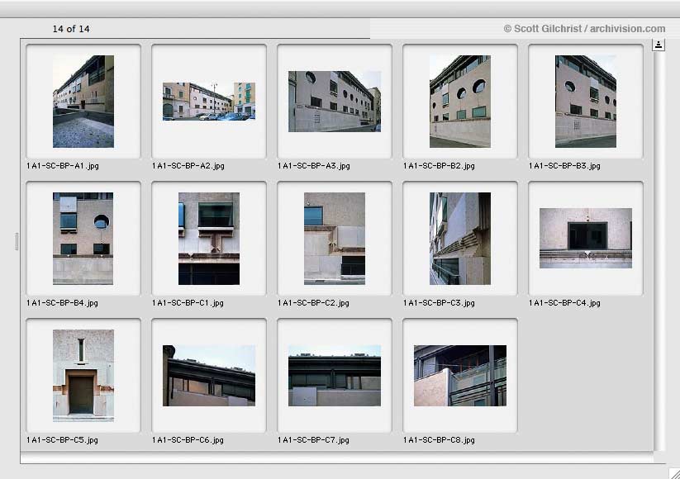Click the vertical scrollbar track
The height and width of the screenshot is (479, 680).
659,251
